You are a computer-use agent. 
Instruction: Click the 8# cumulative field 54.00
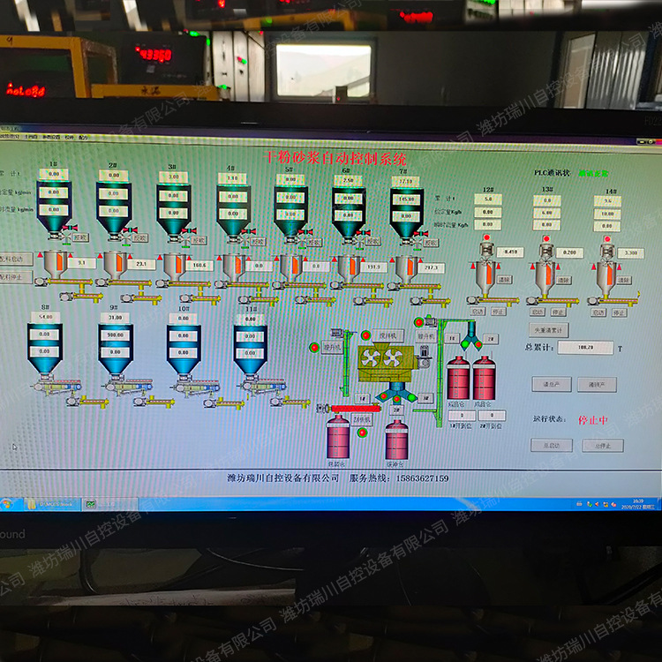click(45, 317)
